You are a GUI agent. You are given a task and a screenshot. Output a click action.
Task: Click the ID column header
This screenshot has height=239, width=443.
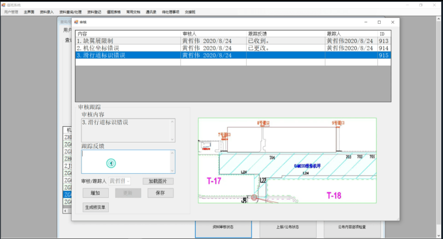(x=384, y=34)
